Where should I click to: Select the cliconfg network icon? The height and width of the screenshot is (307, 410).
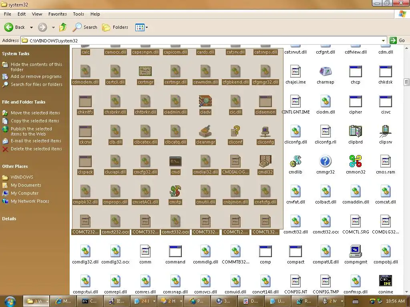point(265,131)
